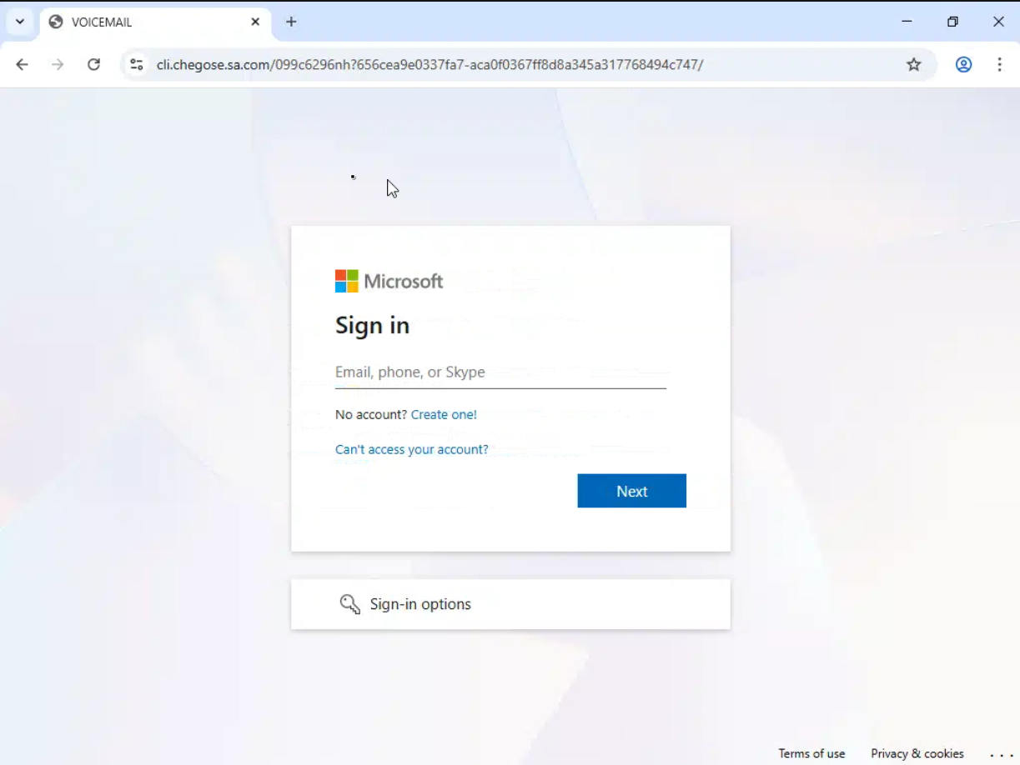Select the VOICEMAIL tab
This screenshot has width=1020, height=765.
pos(155,22)
